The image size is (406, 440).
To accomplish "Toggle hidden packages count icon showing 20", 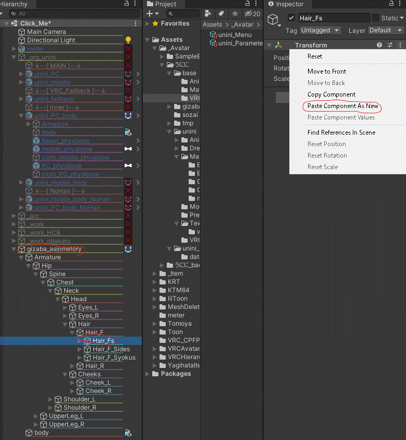I will [x=252, y=14].
